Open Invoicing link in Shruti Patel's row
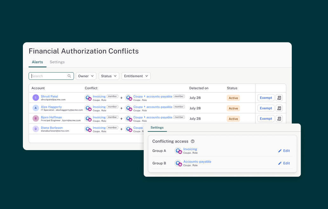The width and height of the screenshot is (328, 209). tap(99, 97)
